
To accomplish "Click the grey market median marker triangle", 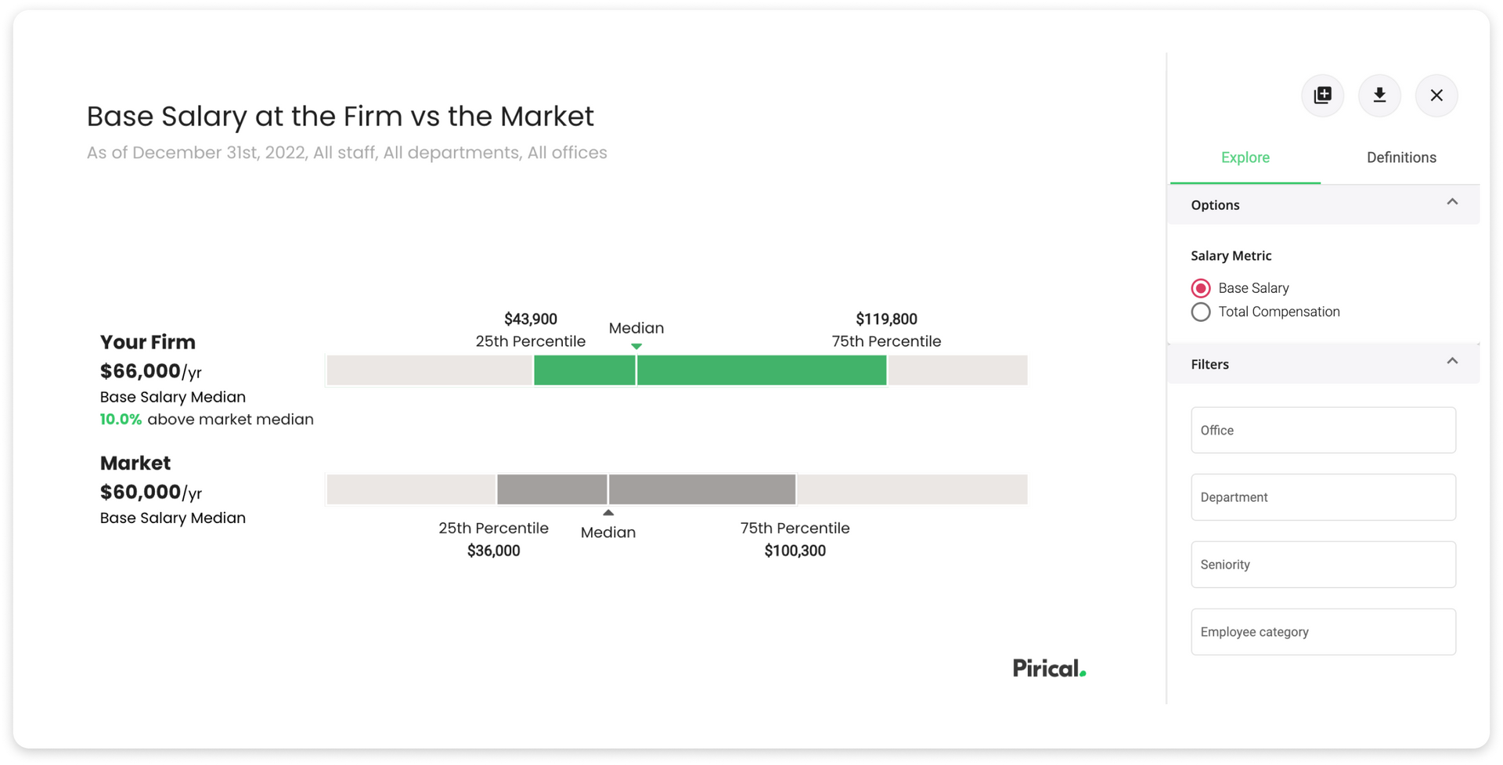I will point(608,513).
